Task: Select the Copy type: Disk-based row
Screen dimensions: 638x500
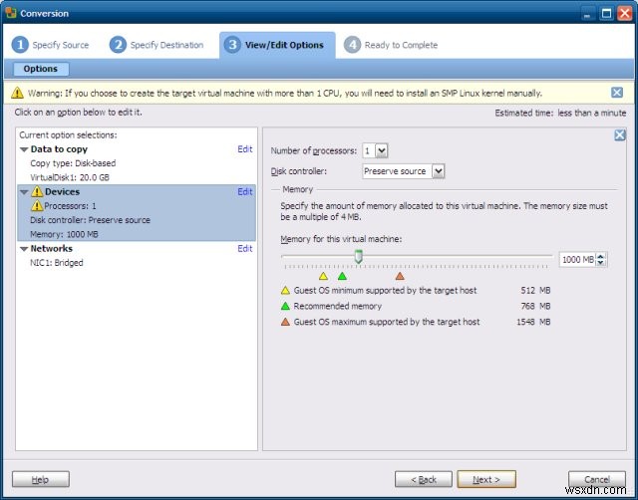Action: click(73, 163)
